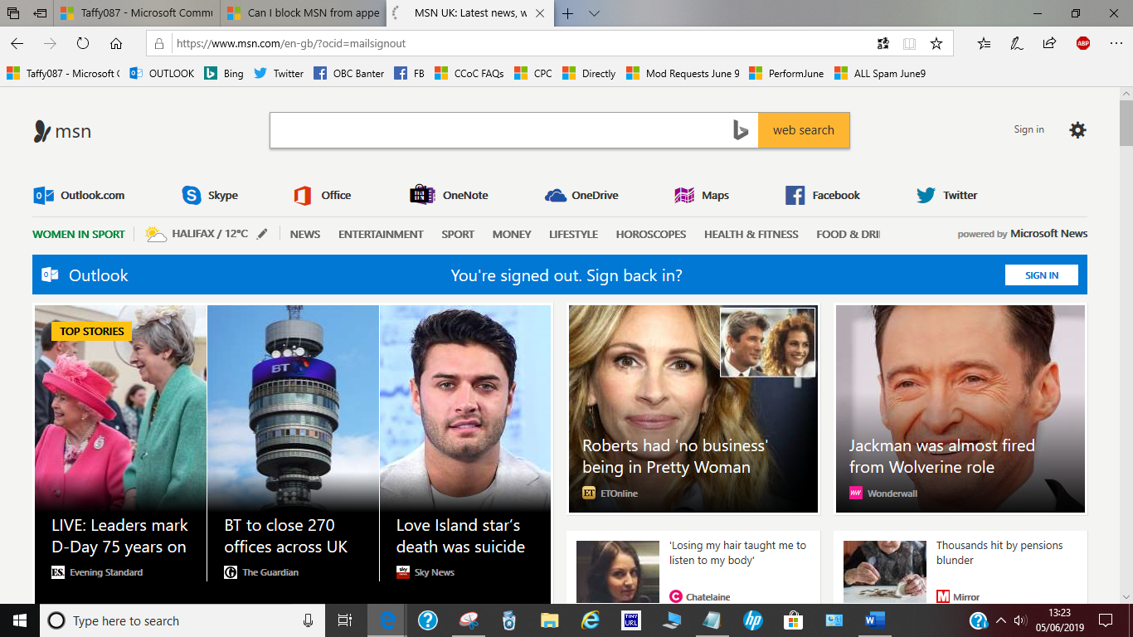The image size is (1133, 637).
Task: Click the page vertical scrollbar
Action: 1126,124
